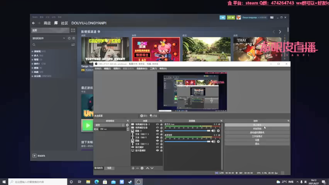The image size is (329, 185).
Task: Toggle visibility of 视频捕获设备 2 source
Action: 157,124
